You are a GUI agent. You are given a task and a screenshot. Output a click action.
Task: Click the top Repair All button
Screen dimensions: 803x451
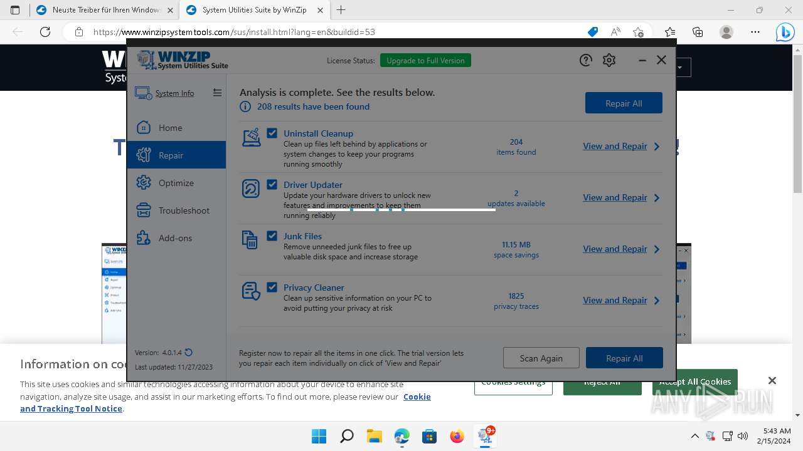pos(624,103)
